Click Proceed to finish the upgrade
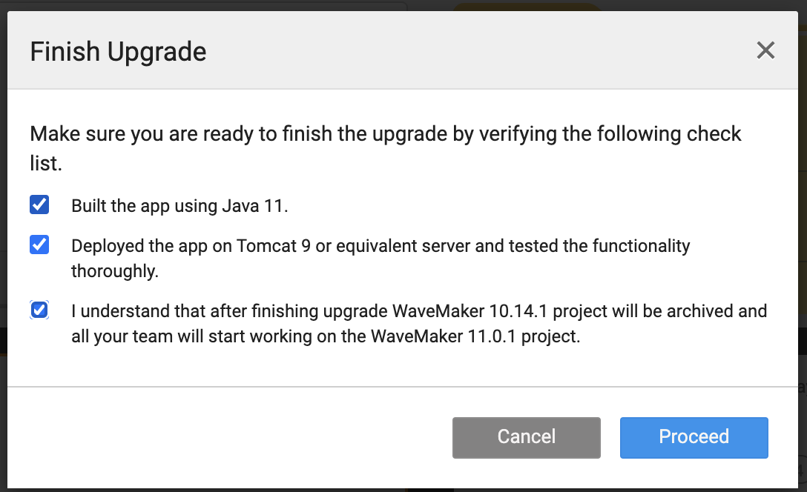Image resolution: width=807 pixels, height=492 pixels. (694, 437)
